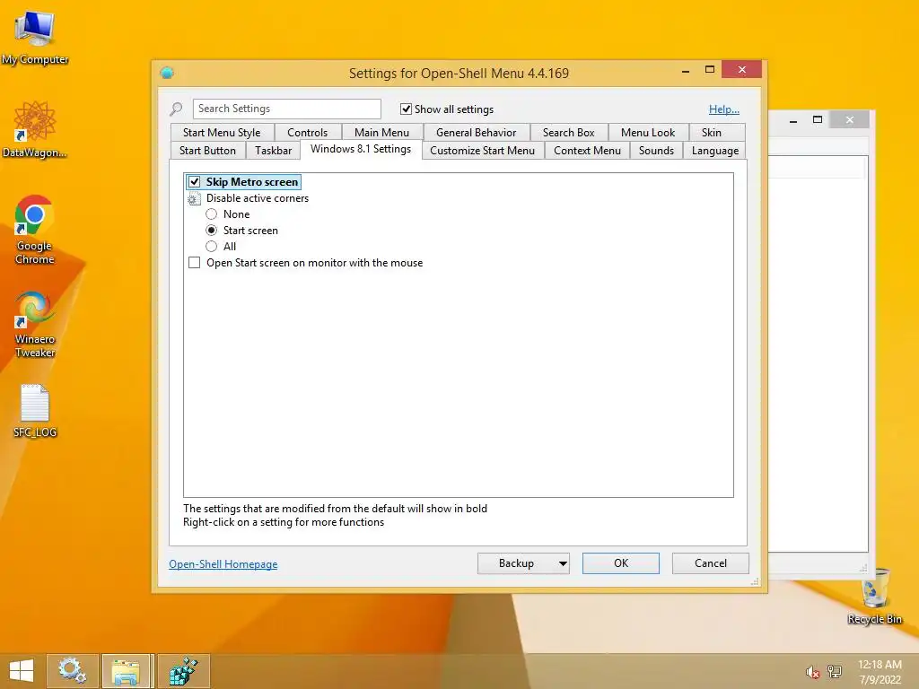Viewport: 919px width, 689px height.
Task: Switch to Start Menu Style tab
Action: [x=222, y=133]
